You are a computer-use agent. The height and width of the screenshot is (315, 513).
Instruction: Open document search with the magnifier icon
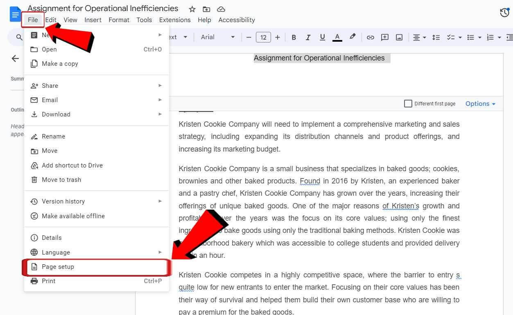tap(19, 37)
